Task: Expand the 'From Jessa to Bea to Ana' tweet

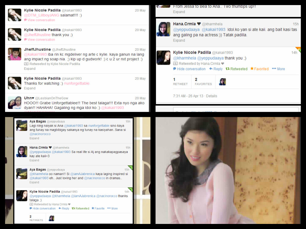Action: coord(179,12)
